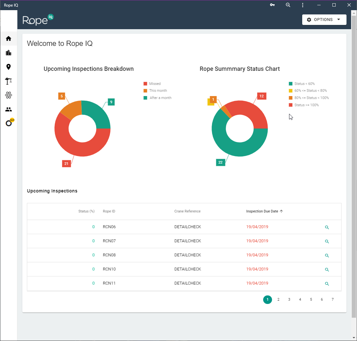Click the 19/04/2019 date in RCN11 row

click(257, 283)
